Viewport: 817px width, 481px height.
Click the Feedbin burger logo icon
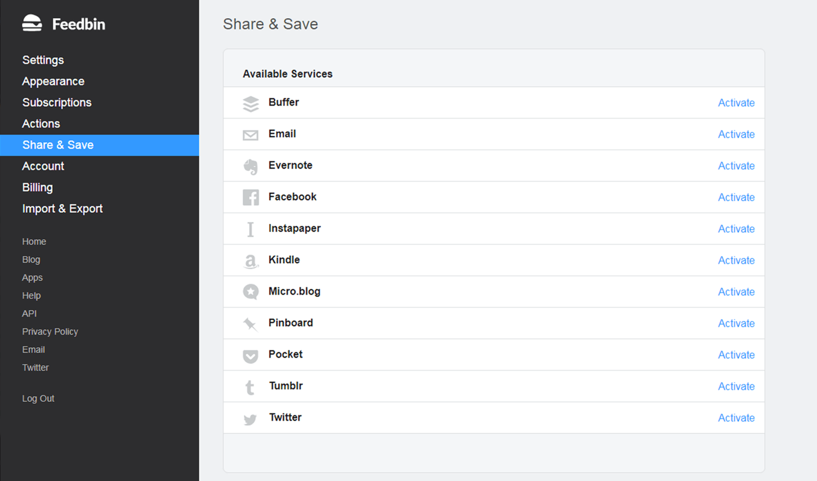click(32, 23)
